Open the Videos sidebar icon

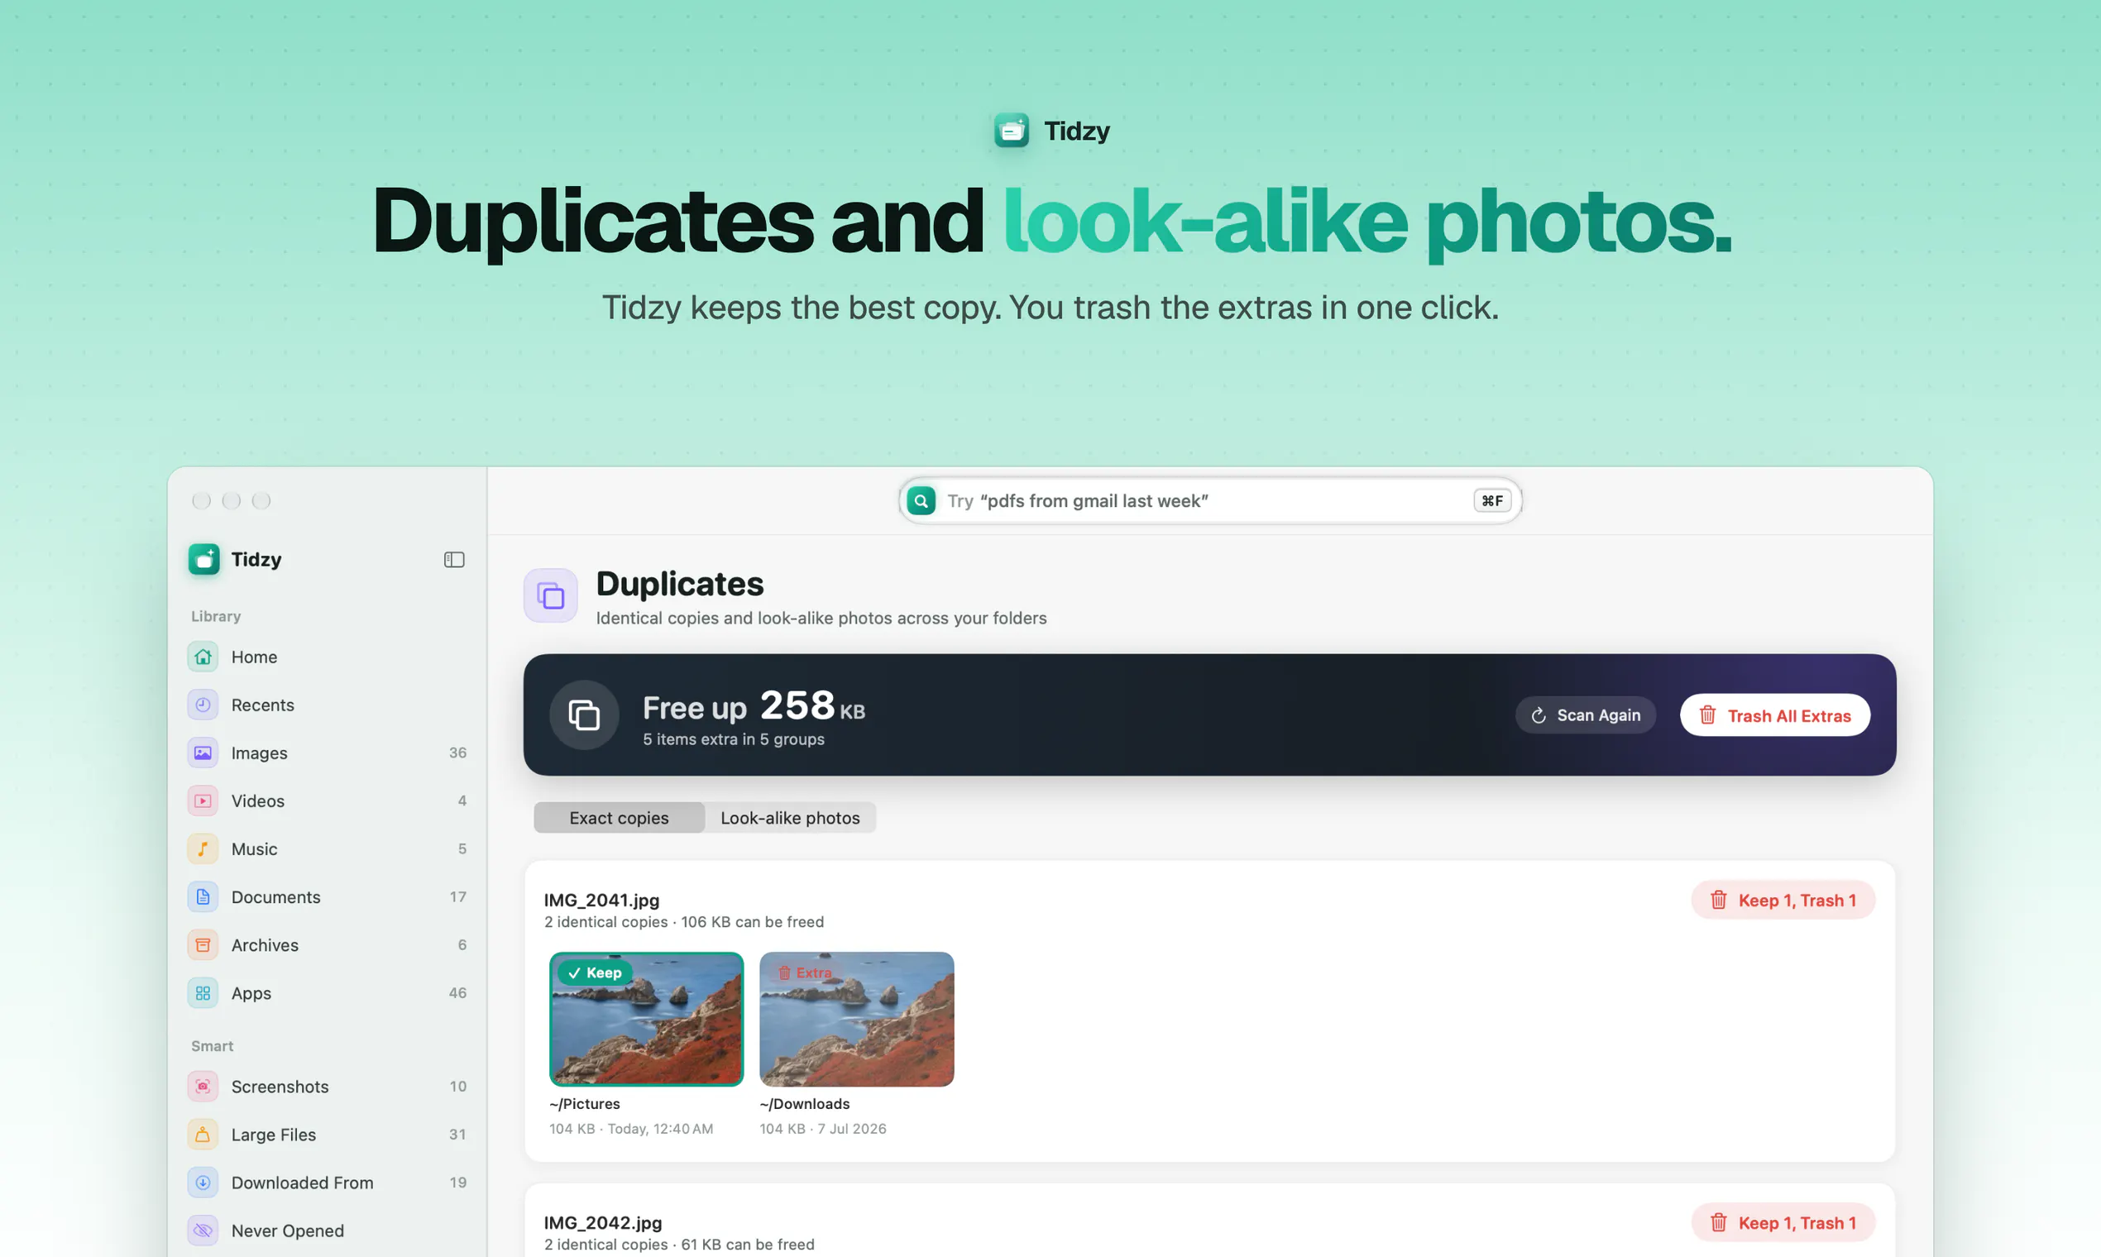(x=203, y=801)
